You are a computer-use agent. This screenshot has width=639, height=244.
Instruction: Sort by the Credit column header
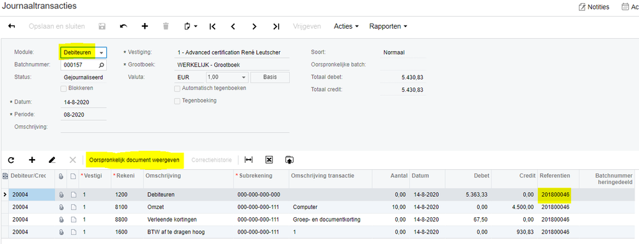514,179
